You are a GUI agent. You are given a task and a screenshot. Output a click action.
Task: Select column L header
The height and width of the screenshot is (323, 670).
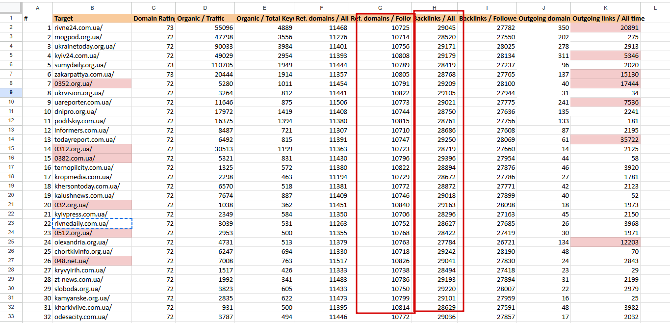pos(655,7)
